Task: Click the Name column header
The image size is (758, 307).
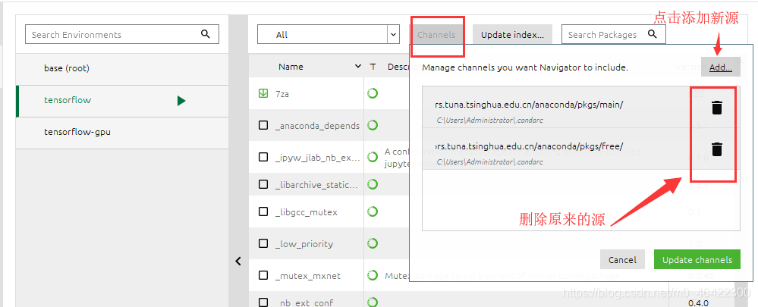Action: (291, 67)
